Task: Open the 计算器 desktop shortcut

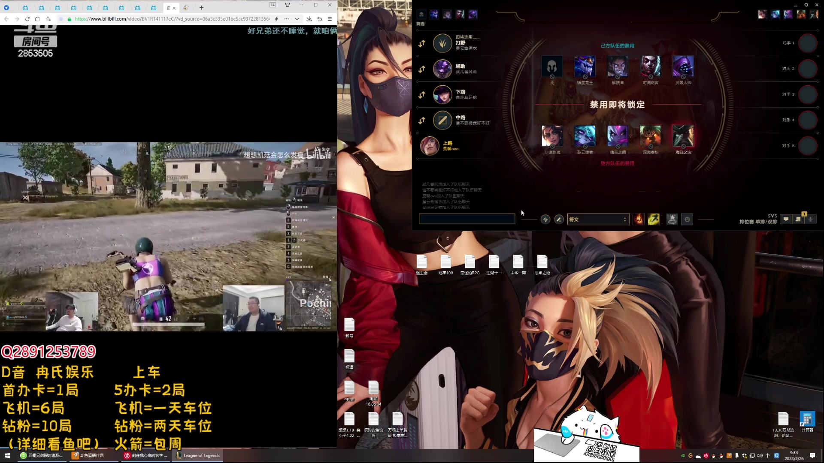Action: coord(807,422)
